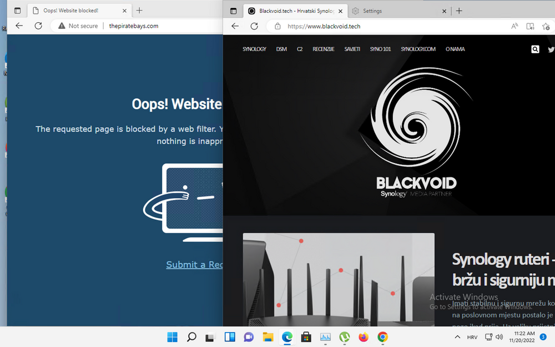Open the Synology ruteri article headline
Screen dimensions: 555x347
pos(503,270)
